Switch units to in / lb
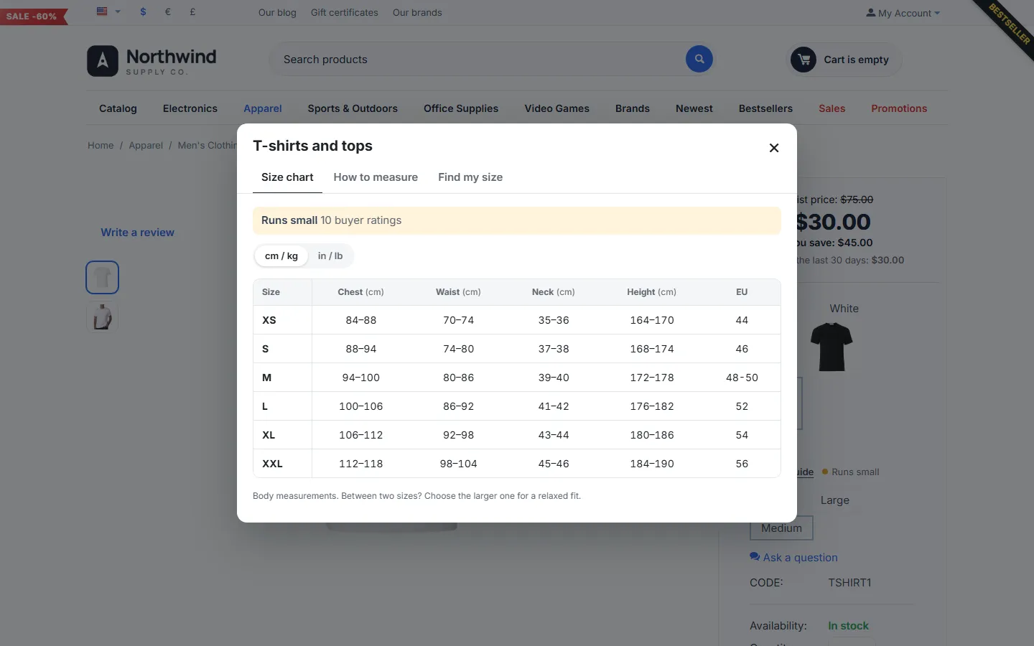 (330, 256)
